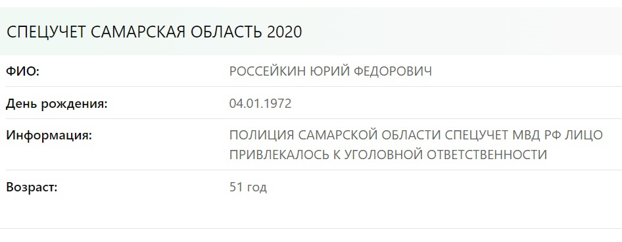This screenshot has height=242, width=622.
Task: Click the word СПЕЦУЧЕТ in the header title
Action: pyautogui.click(x=46, y=32)
